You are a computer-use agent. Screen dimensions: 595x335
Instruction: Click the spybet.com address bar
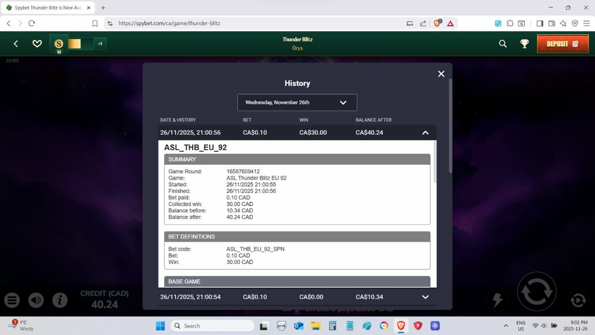[x=248, y=23]
